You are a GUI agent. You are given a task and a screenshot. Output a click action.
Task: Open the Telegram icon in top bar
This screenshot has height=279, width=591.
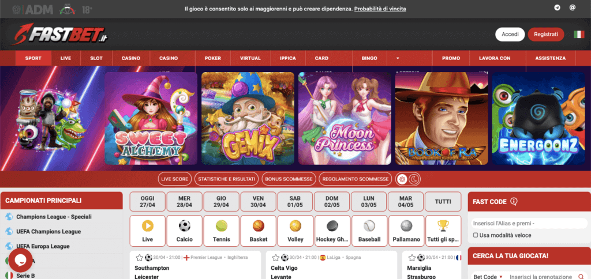[x=558, y=7]
